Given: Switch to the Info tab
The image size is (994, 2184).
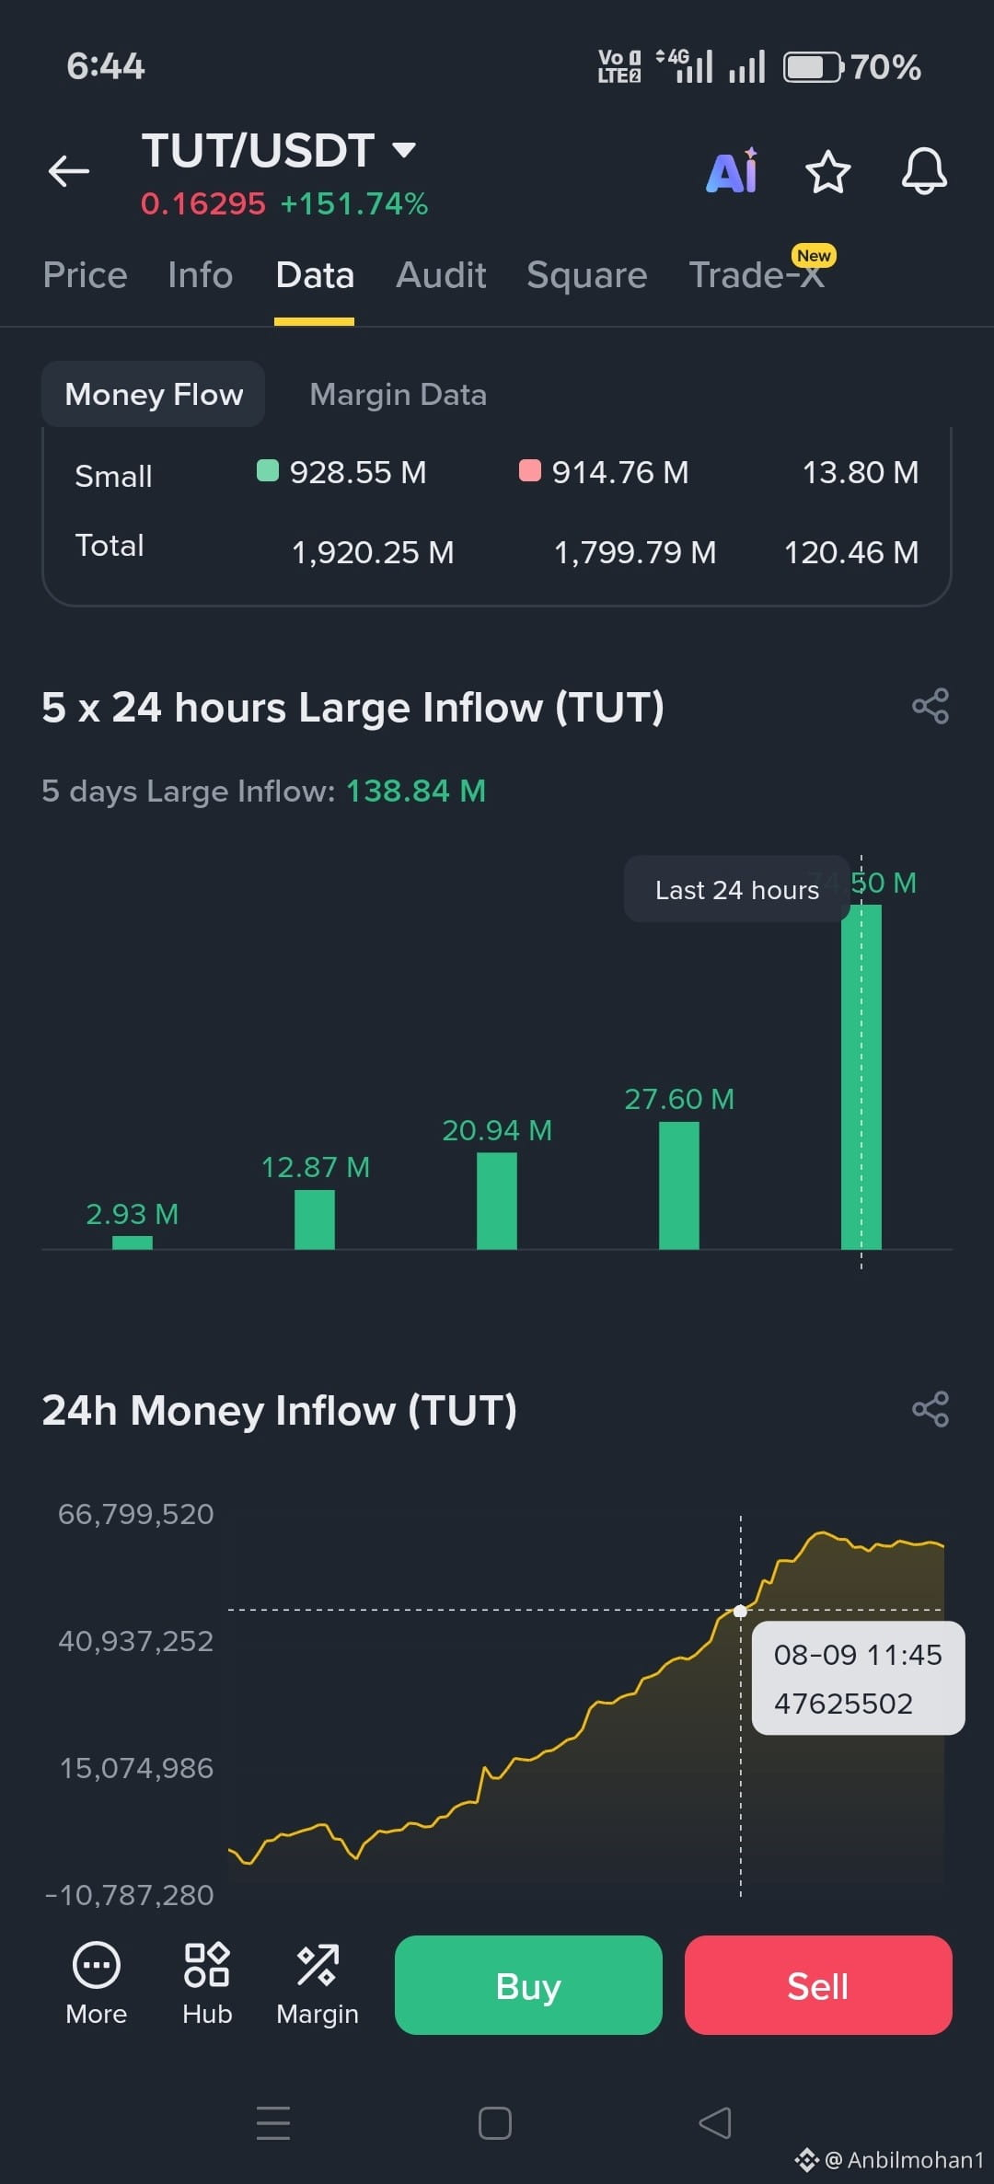Looking at the screenshot, I should point(200,275).
